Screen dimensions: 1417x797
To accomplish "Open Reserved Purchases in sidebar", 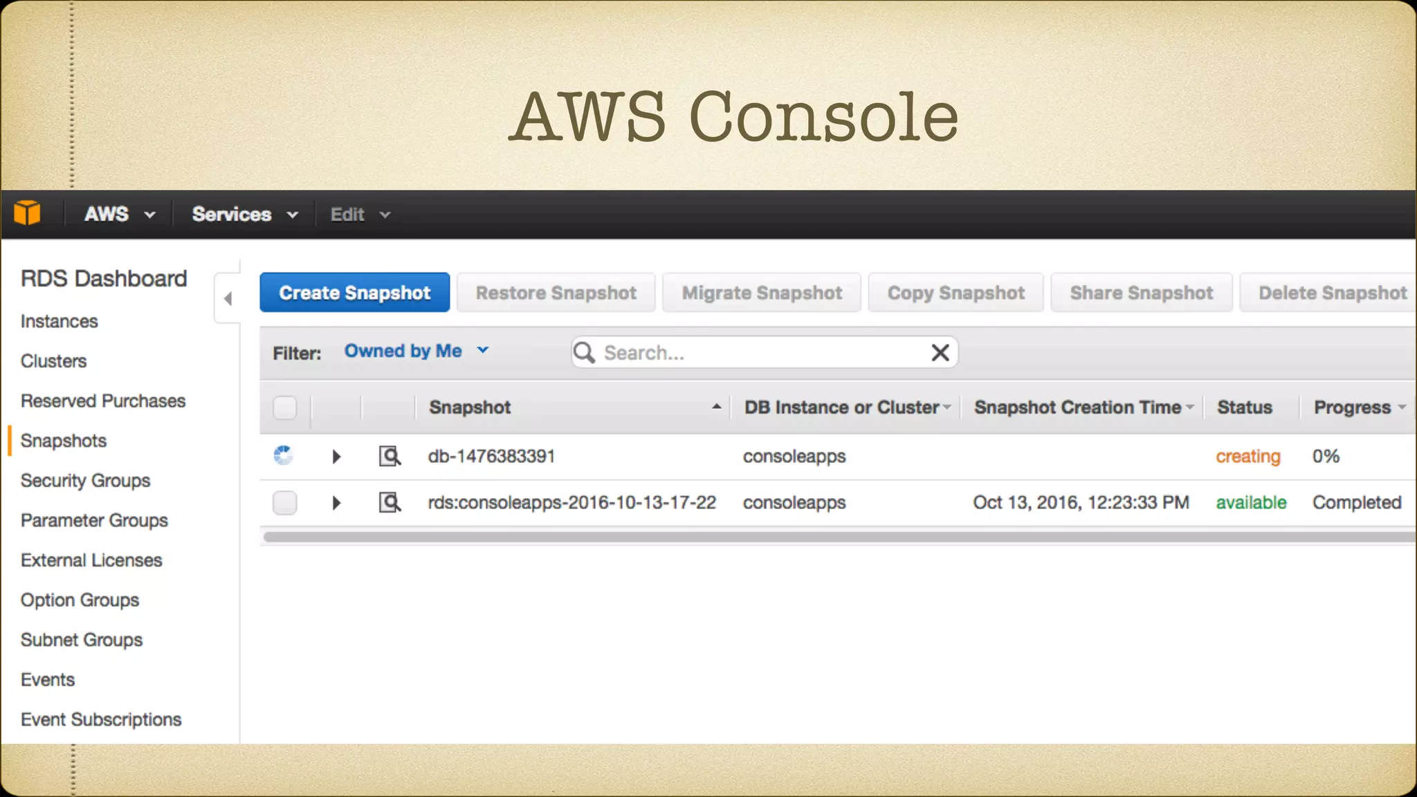I will pyautogui.click(x=103, y=401).
